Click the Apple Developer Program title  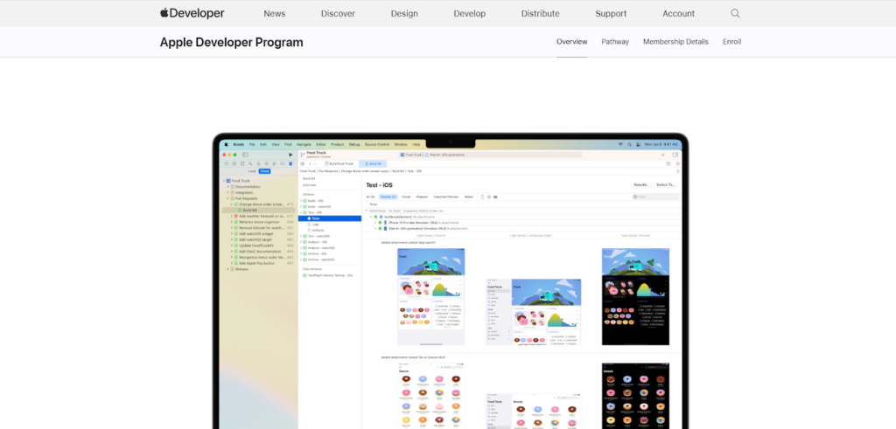click(231, 42)
